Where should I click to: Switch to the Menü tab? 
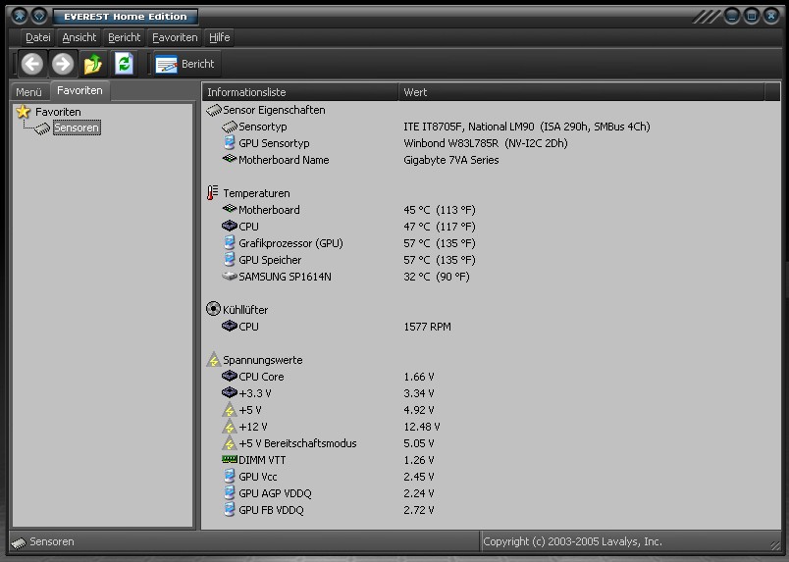pos(28,92)
